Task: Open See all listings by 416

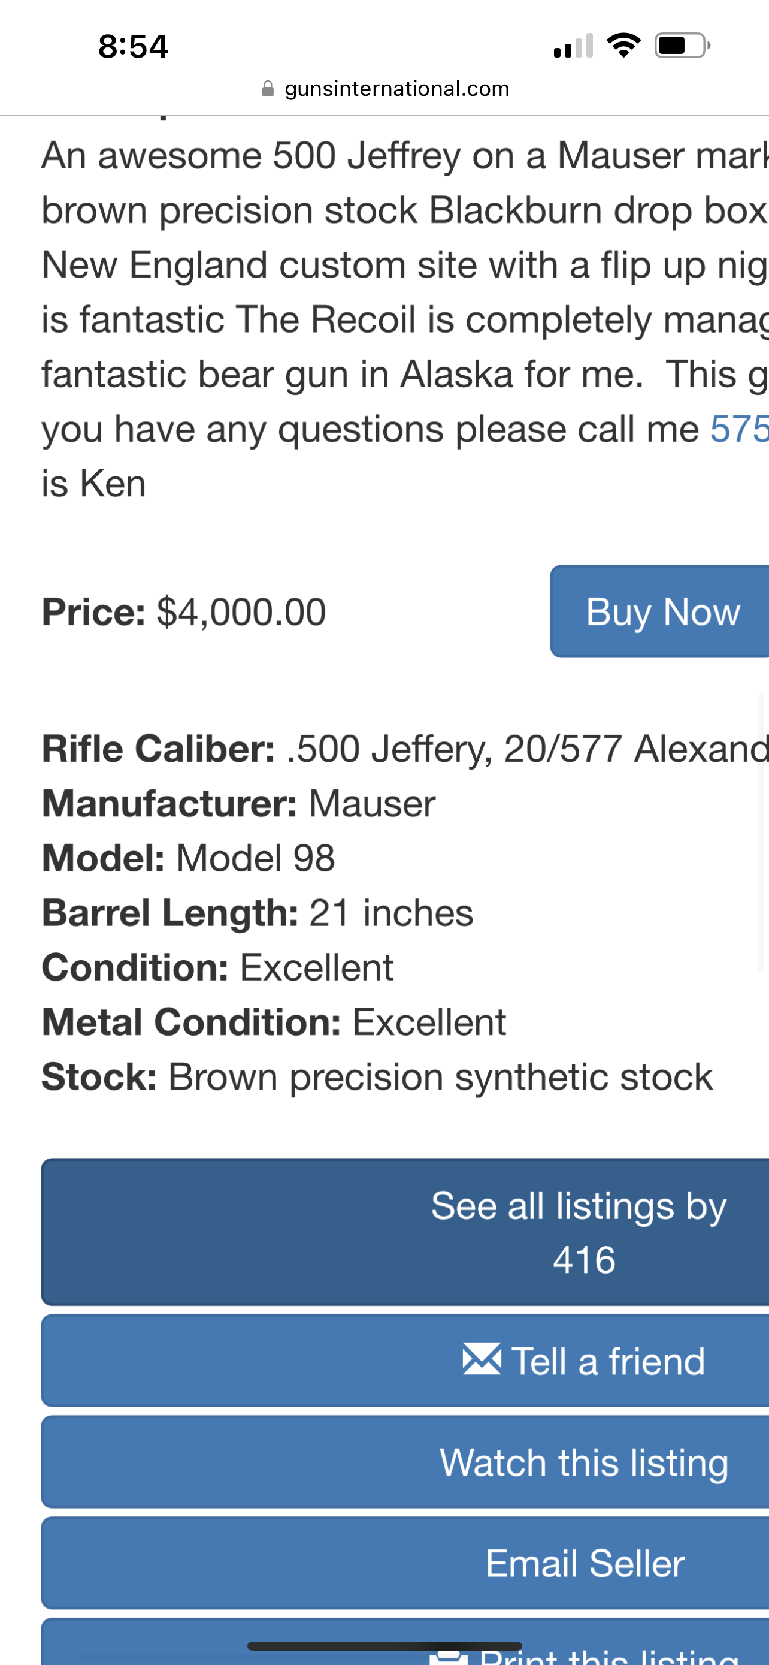Action: click(x=405, y=1232)
